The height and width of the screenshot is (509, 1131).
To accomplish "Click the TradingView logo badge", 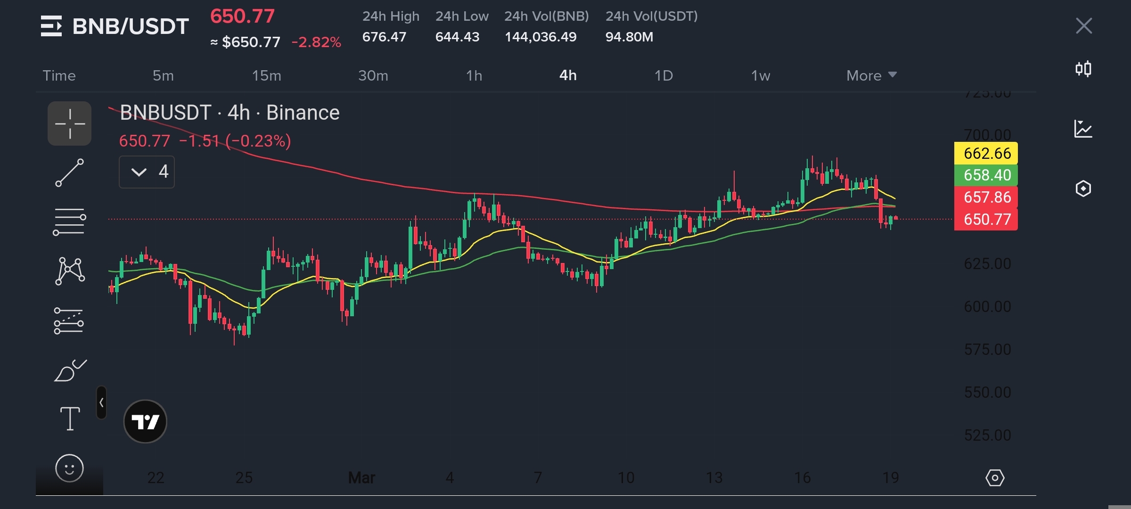I will pos(145,421).
